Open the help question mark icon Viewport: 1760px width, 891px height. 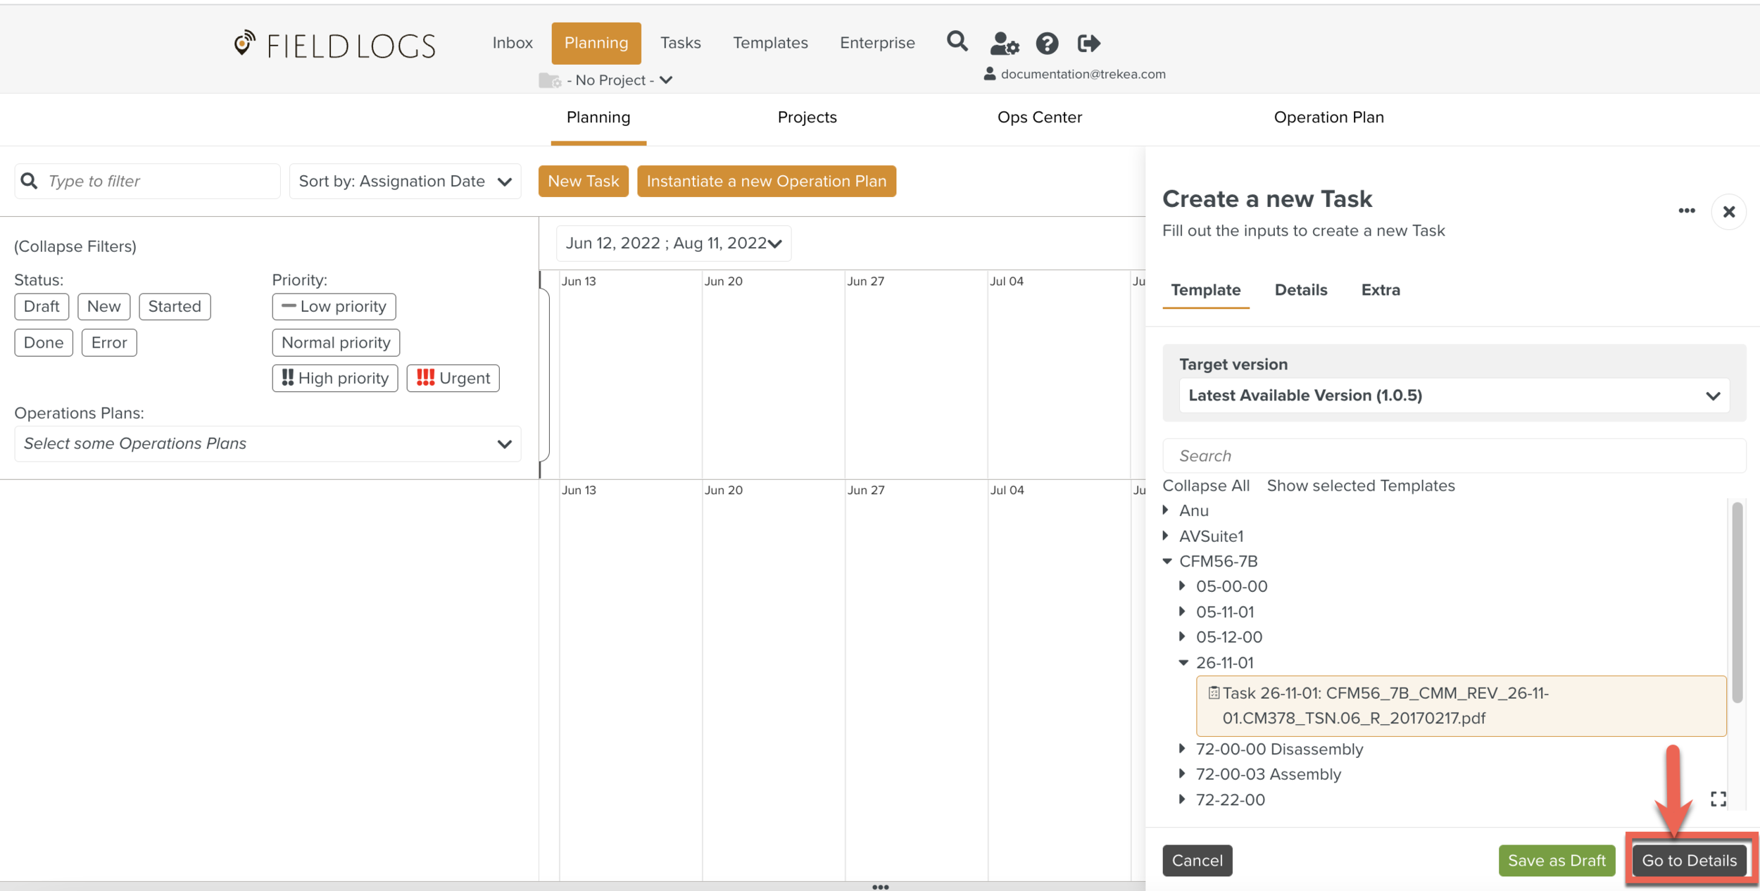point(1047,44)
